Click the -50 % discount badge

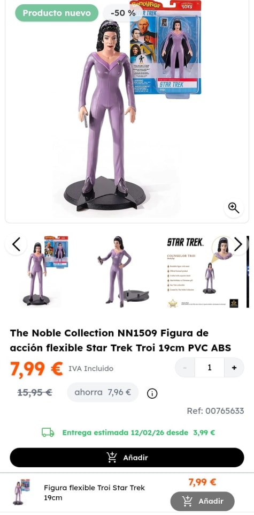click(x=123, y=13)
